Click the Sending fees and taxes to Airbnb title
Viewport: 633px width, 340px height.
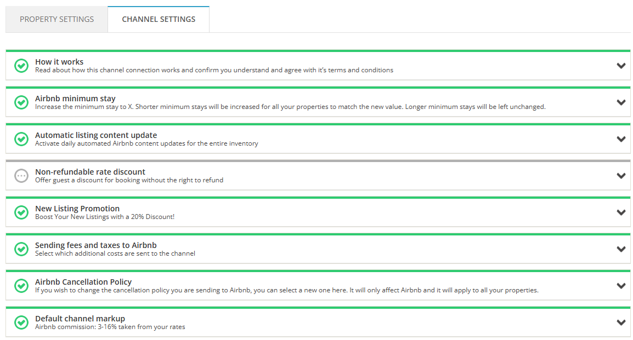(x=96, y=245)
